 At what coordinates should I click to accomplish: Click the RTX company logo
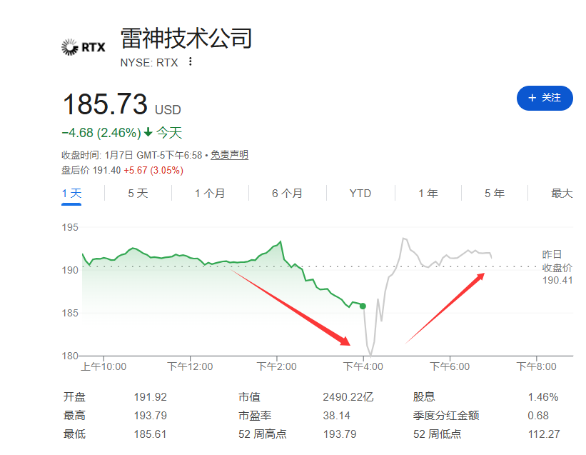coord(84,47)
